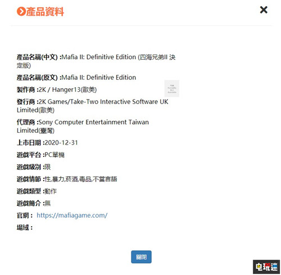The height and width of the screenshot is (275, 281).
Task: Click the 產品名稱(原文) Mafia II: Definitive Edition text
Action: pyautogui.click(x=76, y=78)
